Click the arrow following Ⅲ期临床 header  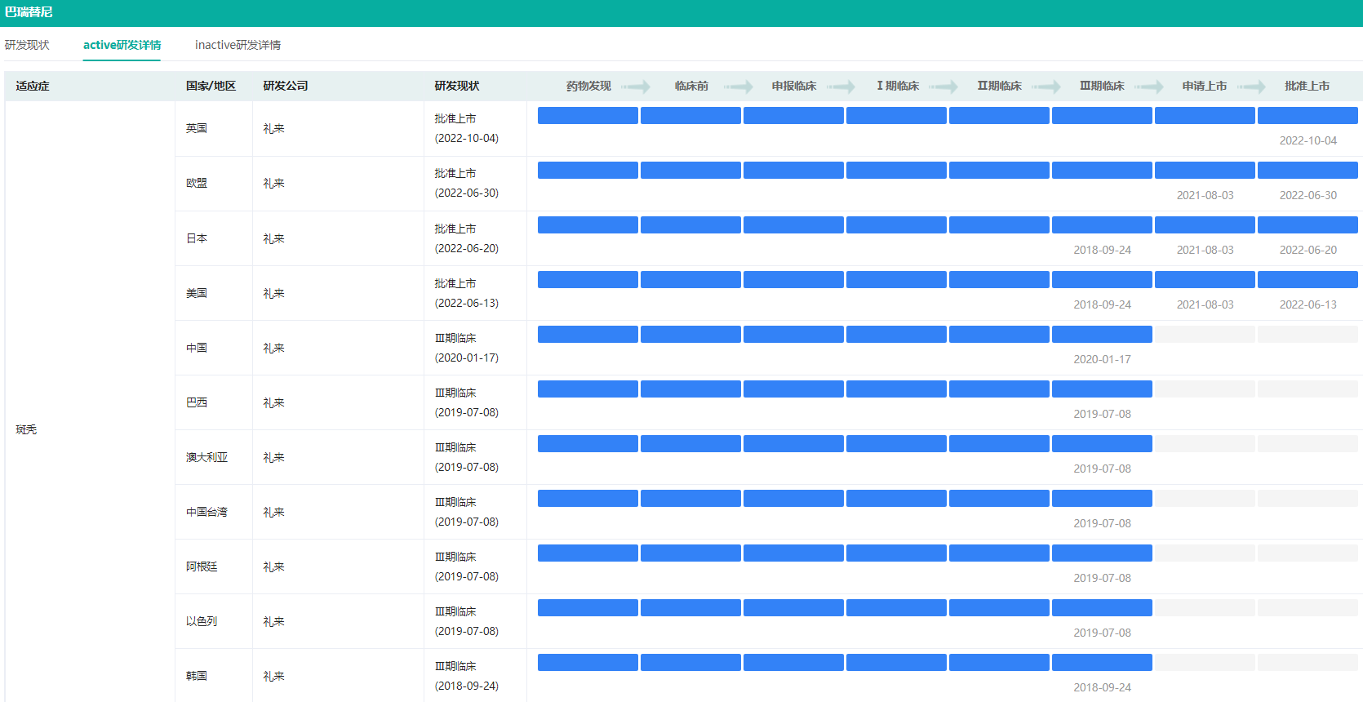click(x=1149, y=87)
